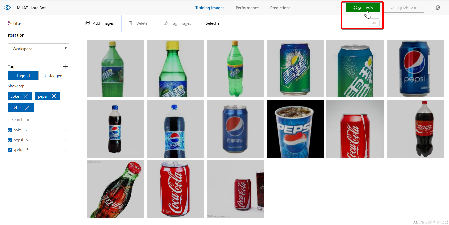Viewport: 449px width, 225px height.
Task: Select the close-up Coca-Cola can image
Action: click(x=355, y=129)
